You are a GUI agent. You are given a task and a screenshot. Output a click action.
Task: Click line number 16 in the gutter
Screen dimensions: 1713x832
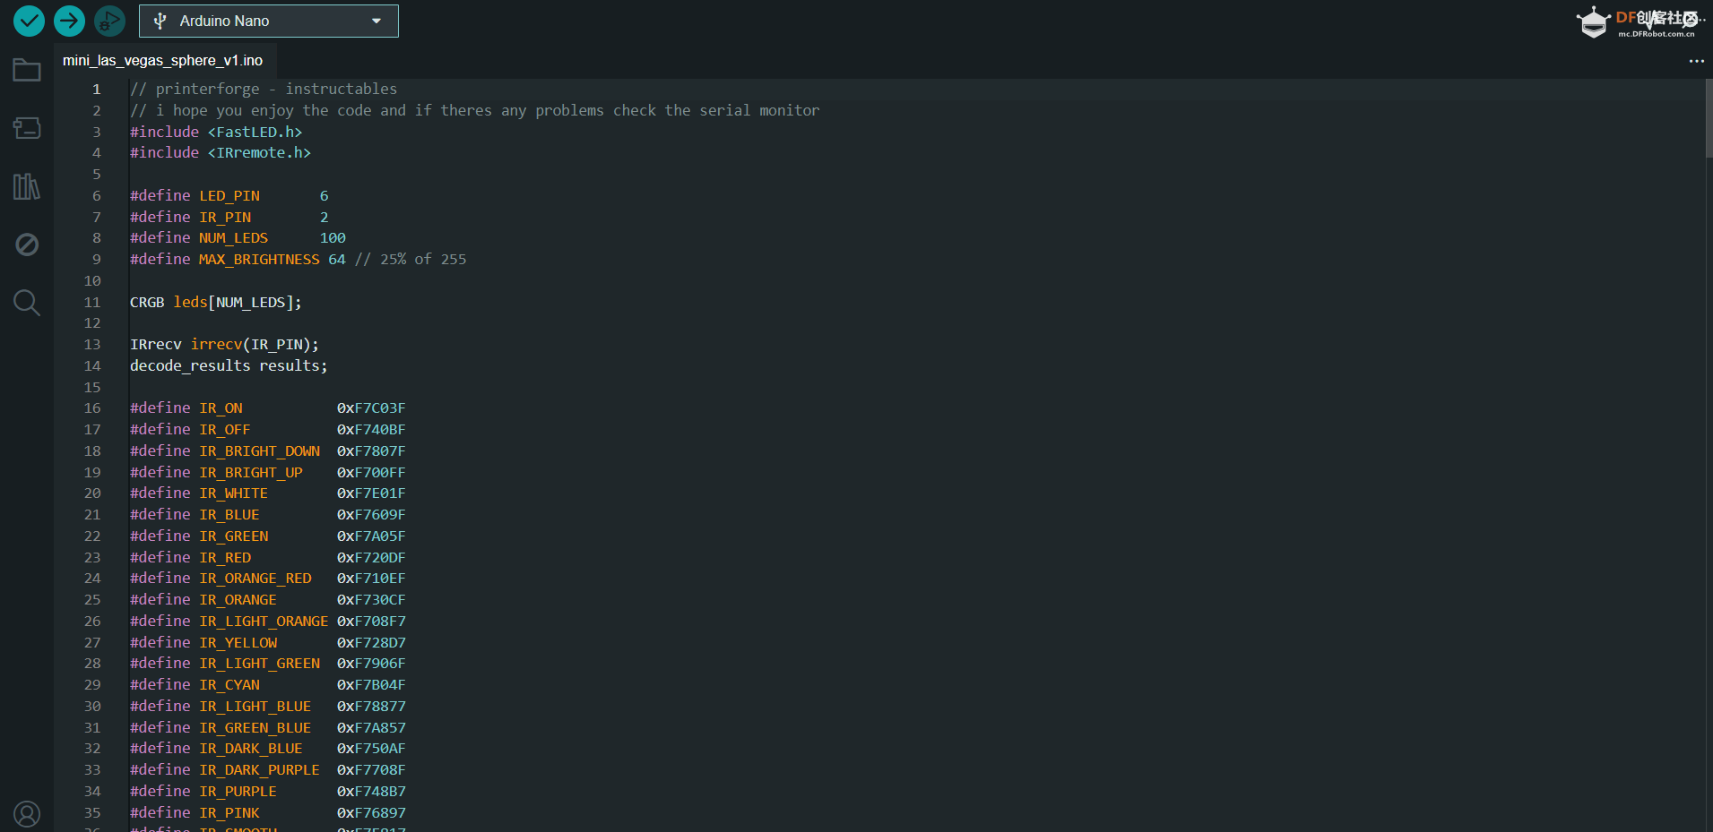pyautogui.click(x=92, y=408)
